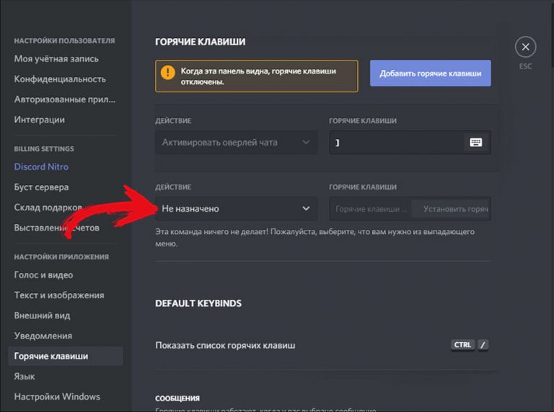The image size is (554, 412).
Task: Click the yellow warning exclamation icon
Action: click(x=168, y=73)
